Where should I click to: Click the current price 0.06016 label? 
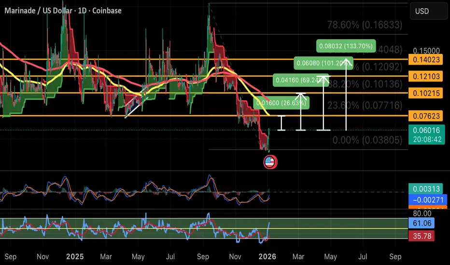click(x=426, y=134)
